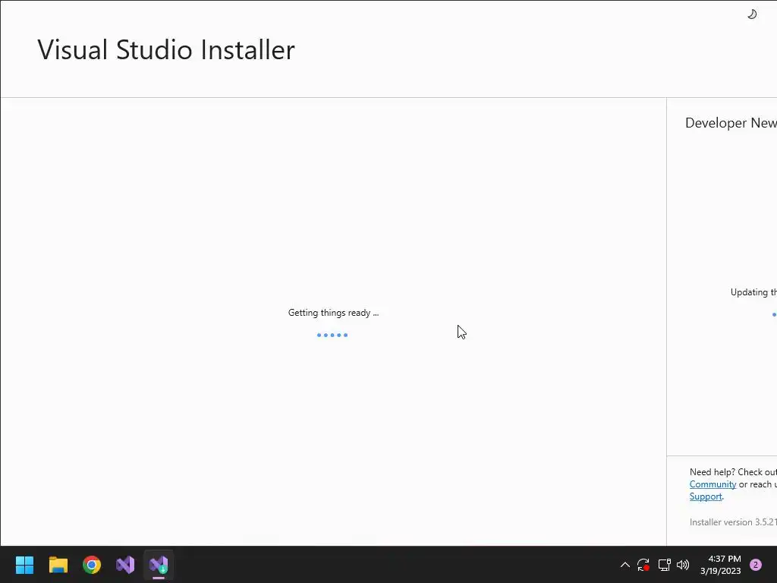Click the loading dots progress indicator
The image size is (777, 583).
332,335
